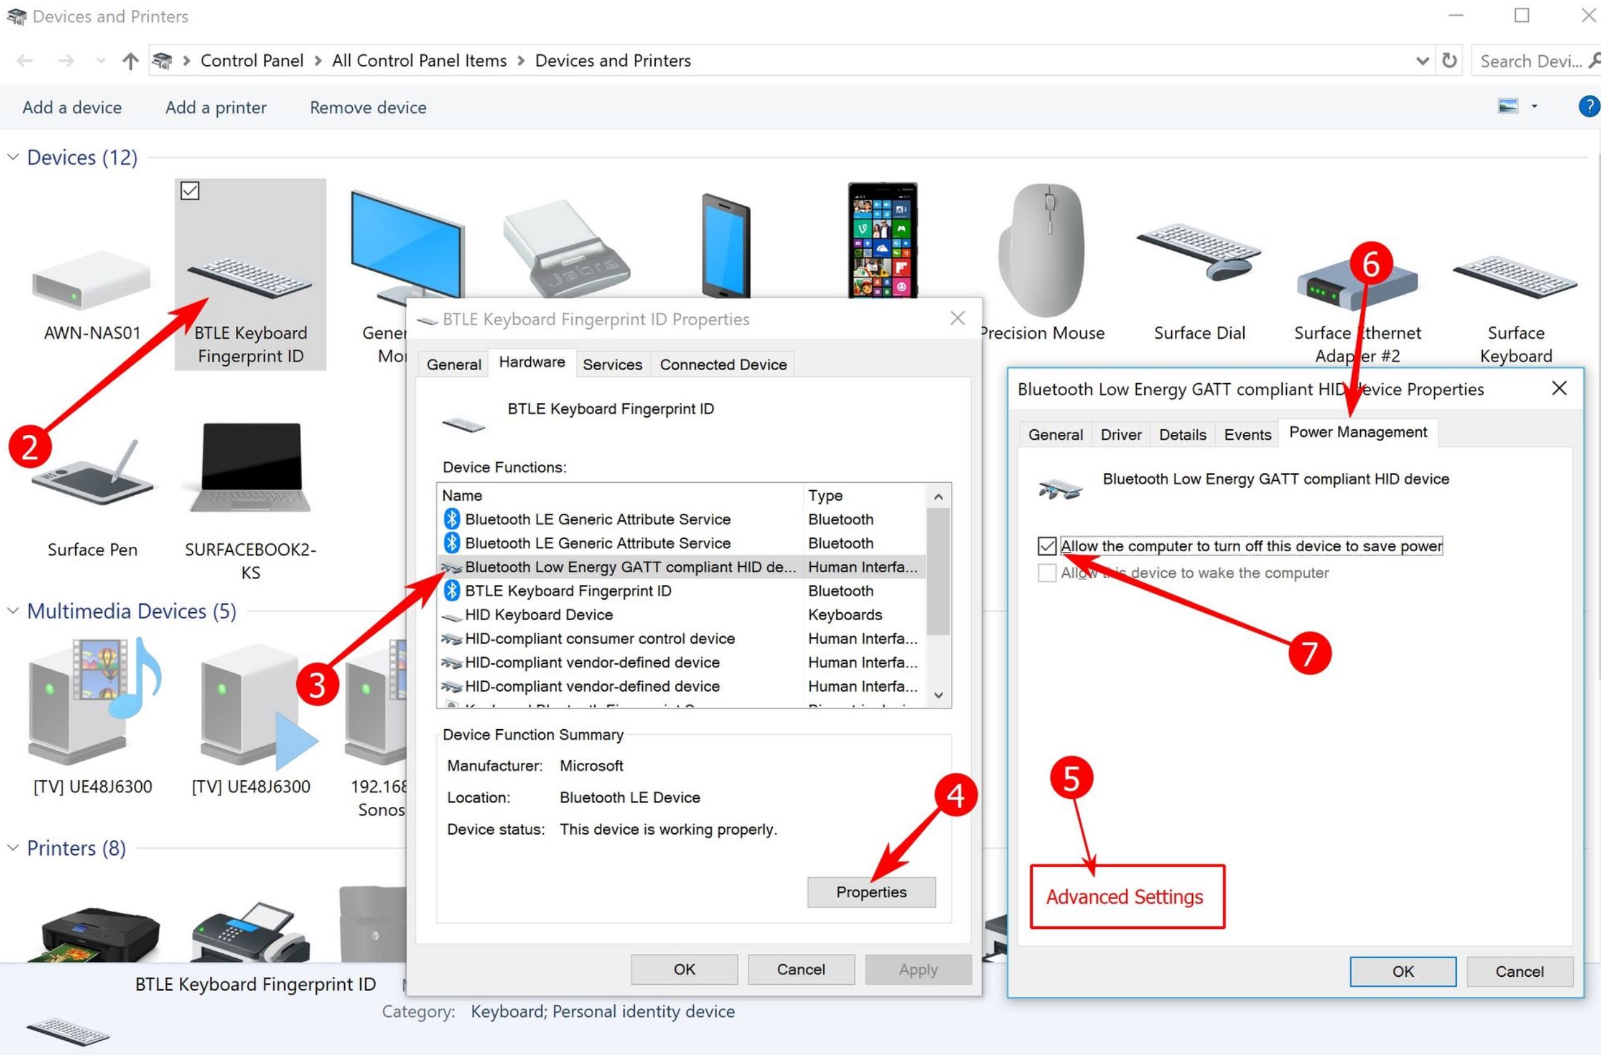
Task: Close the HID device Properties dialog
Action: pyautogui.click(x=1559, y=388)
